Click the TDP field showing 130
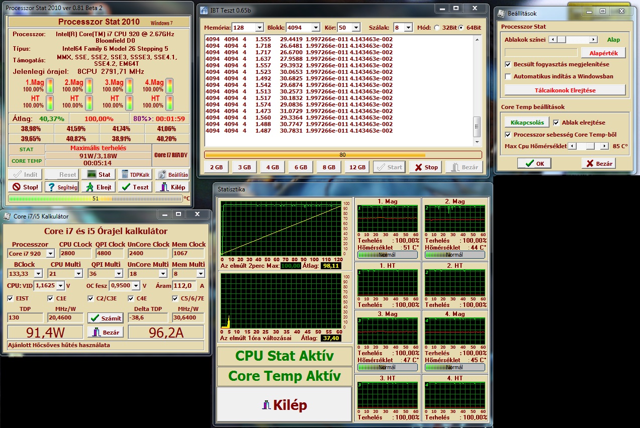This screenshot has height=428, width=640. (25, 317)
